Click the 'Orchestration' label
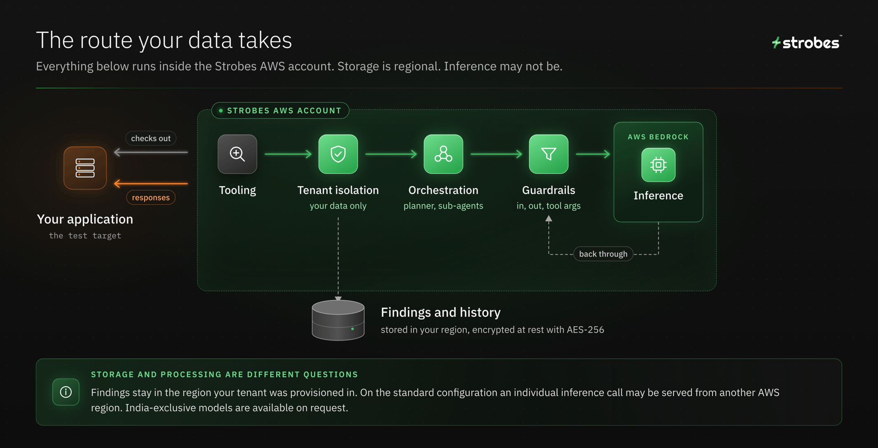The image size is (878, 448). pyautogui.click(x=443, y=190)
